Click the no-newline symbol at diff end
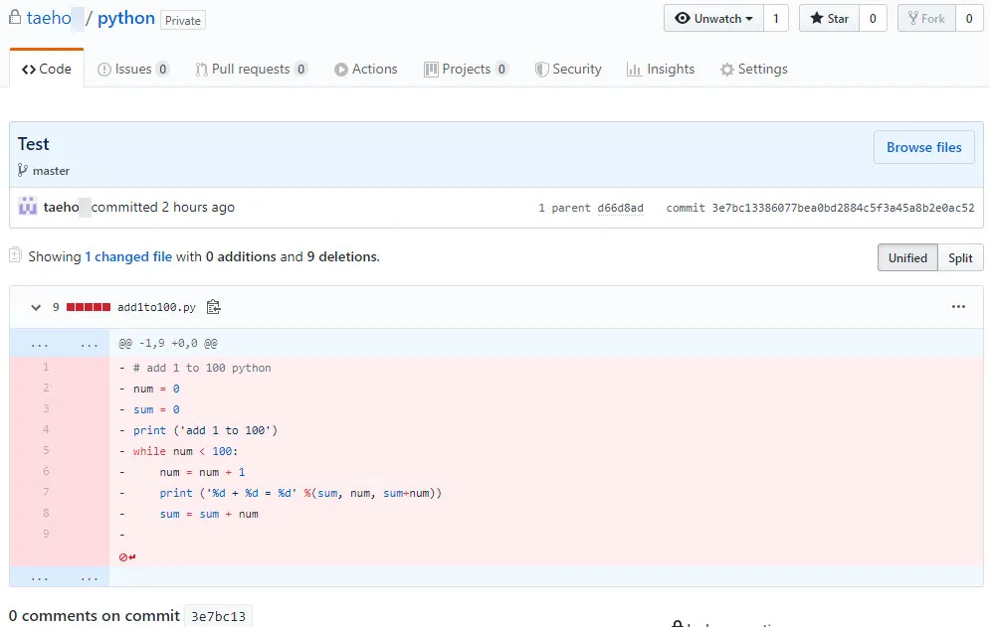Screen dimensions: 990x627 (124, 556)
